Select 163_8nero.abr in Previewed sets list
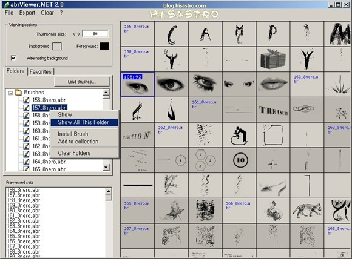 [24, 226]
